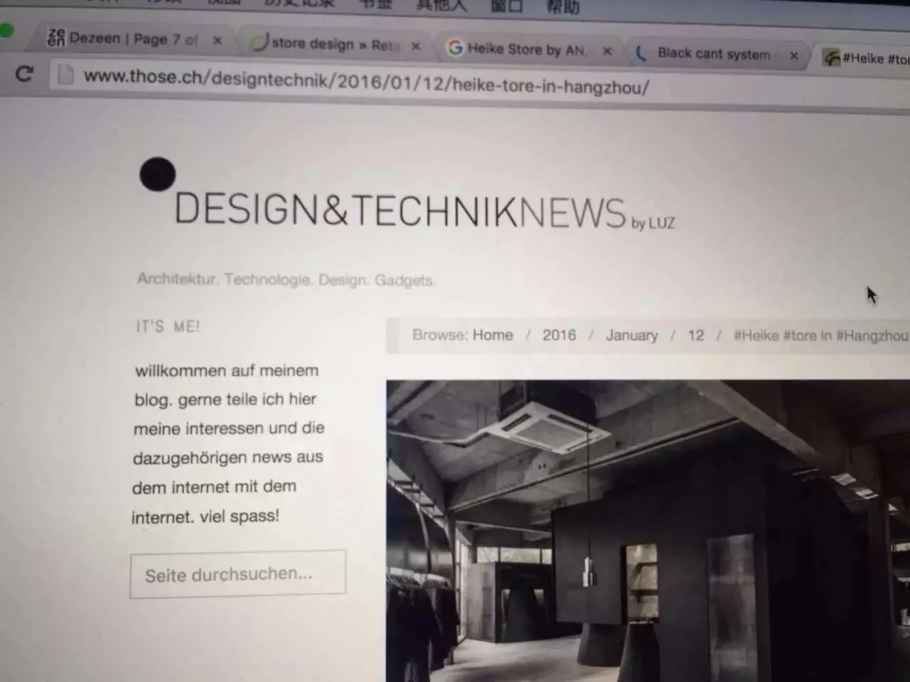The height and width of the screenshot is (682, 910).
Task: Click the page icon in the address bar
Action: (x=65, y=75)
